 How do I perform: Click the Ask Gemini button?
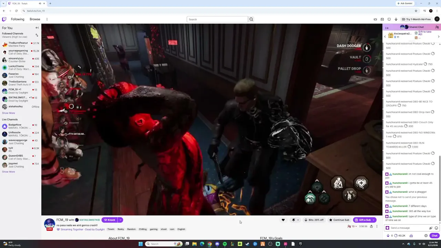(x=405, y=3)
